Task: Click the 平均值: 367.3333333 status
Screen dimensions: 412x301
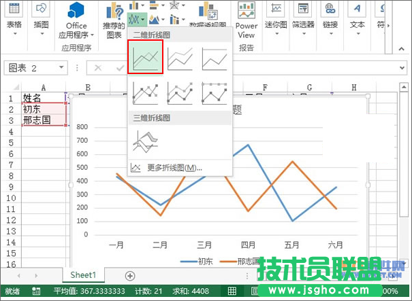Action: 89,291
